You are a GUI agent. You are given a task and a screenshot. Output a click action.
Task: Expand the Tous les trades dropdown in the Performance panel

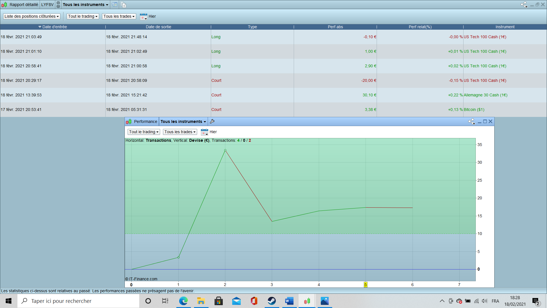coord(180,132)
